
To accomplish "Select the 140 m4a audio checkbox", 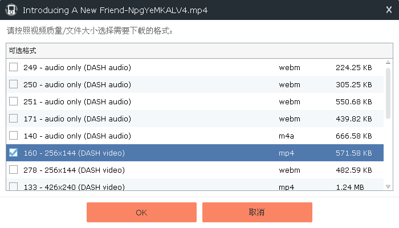I will pyautogui.click(x=13, y=136).
